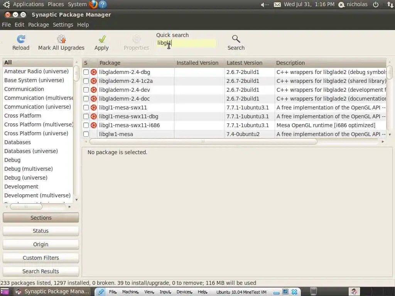The width and height of the screenshot is (395, 296).
Task: Open the VM toolbar Help menu
Action: (203, 292)
